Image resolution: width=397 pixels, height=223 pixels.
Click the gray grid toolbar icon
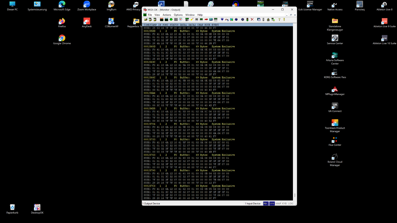(176, 20)
